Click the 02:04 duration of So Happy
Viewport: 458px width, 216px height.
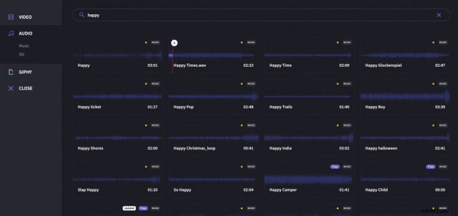[248, 190]
